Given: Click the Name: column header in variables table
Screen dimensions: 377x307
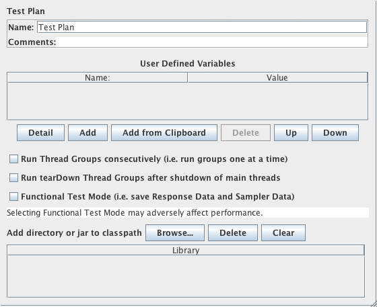Looking at the screenshot, I should (98, 78).
